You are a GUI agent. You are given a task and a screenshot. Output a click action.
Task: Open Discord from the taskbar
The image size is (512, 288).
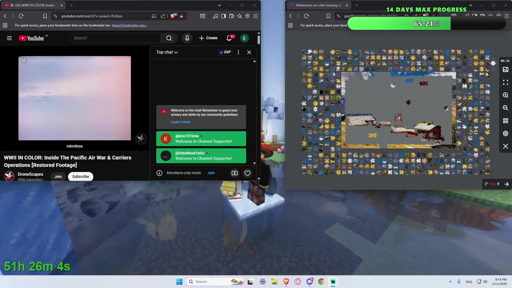pos(310,282)
